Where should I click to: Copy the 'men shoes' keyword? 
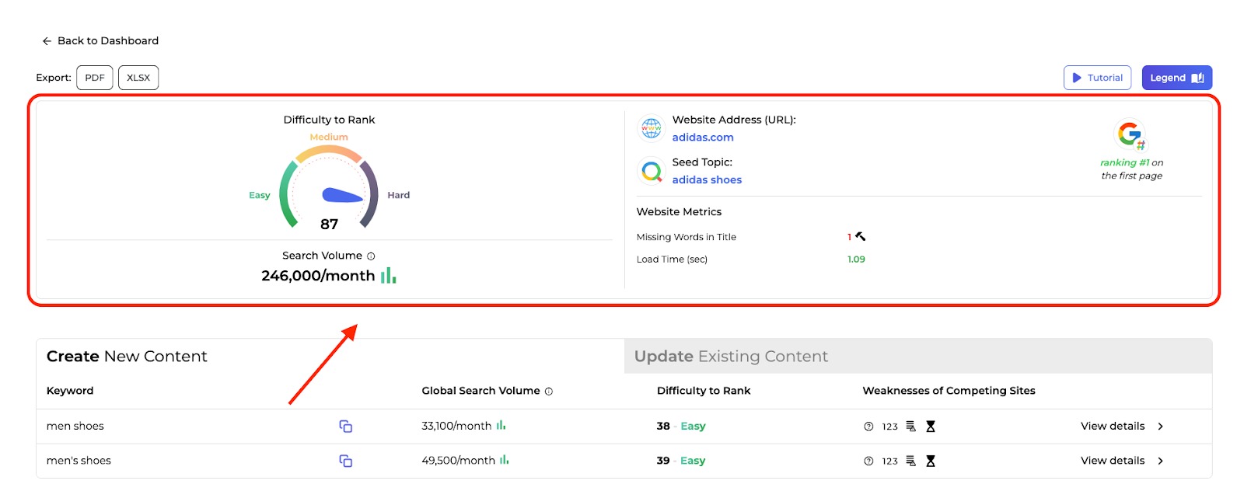click(x=346, y=427)
